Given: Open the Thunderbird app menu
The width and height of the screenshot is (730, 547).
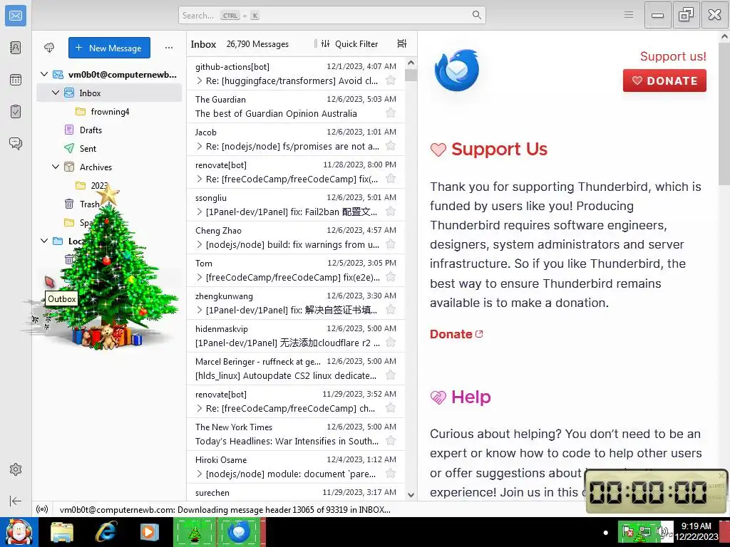Looking at the screenshot, I should [629, 15].
